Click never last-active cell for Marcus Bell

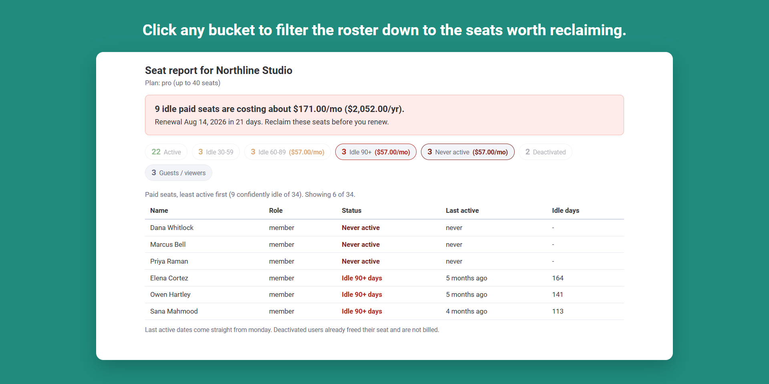454,244
